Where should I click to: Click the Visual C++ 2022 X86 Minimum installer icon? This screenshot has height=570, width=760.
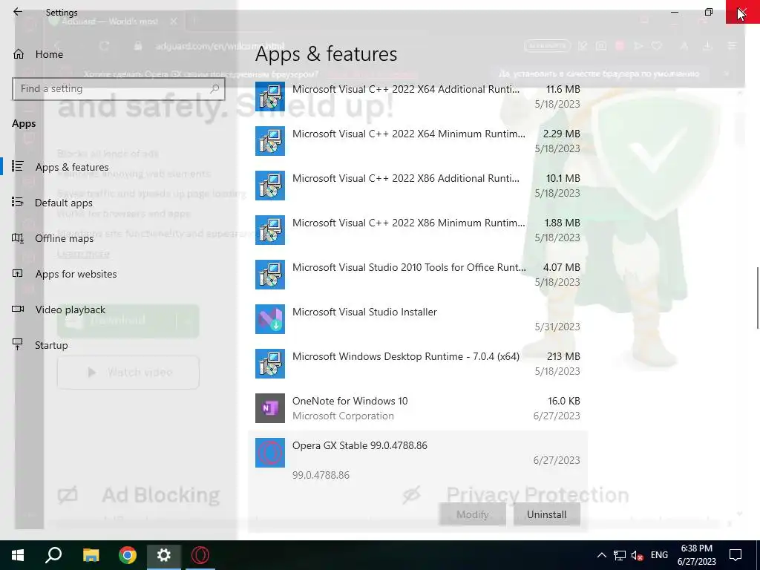pos(270,230)
